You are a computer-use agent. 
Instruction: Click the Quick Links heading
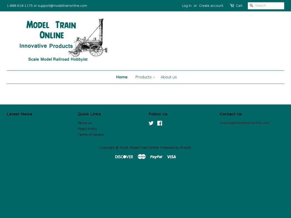coord(89,114)
